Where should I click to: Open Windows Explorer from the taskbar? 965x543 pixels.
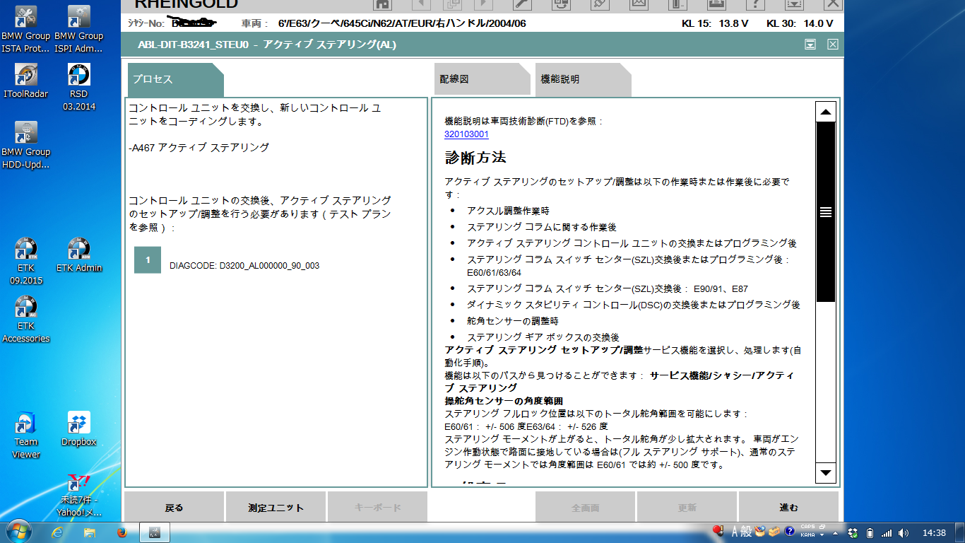pyautogui.click(x=90, y=532)
